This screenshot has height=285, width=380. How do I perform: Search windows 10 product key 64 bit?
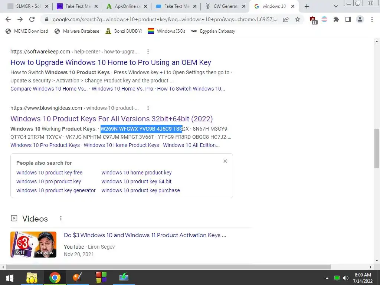click(137, 181)
